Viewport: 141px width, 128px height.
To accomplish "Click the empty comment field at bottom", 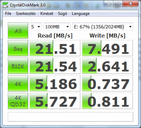I will click(x=70, y=117).
